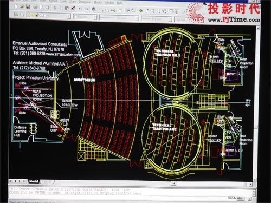
Task: Click the last-tab navigation arrow
Action: (24, 181)
